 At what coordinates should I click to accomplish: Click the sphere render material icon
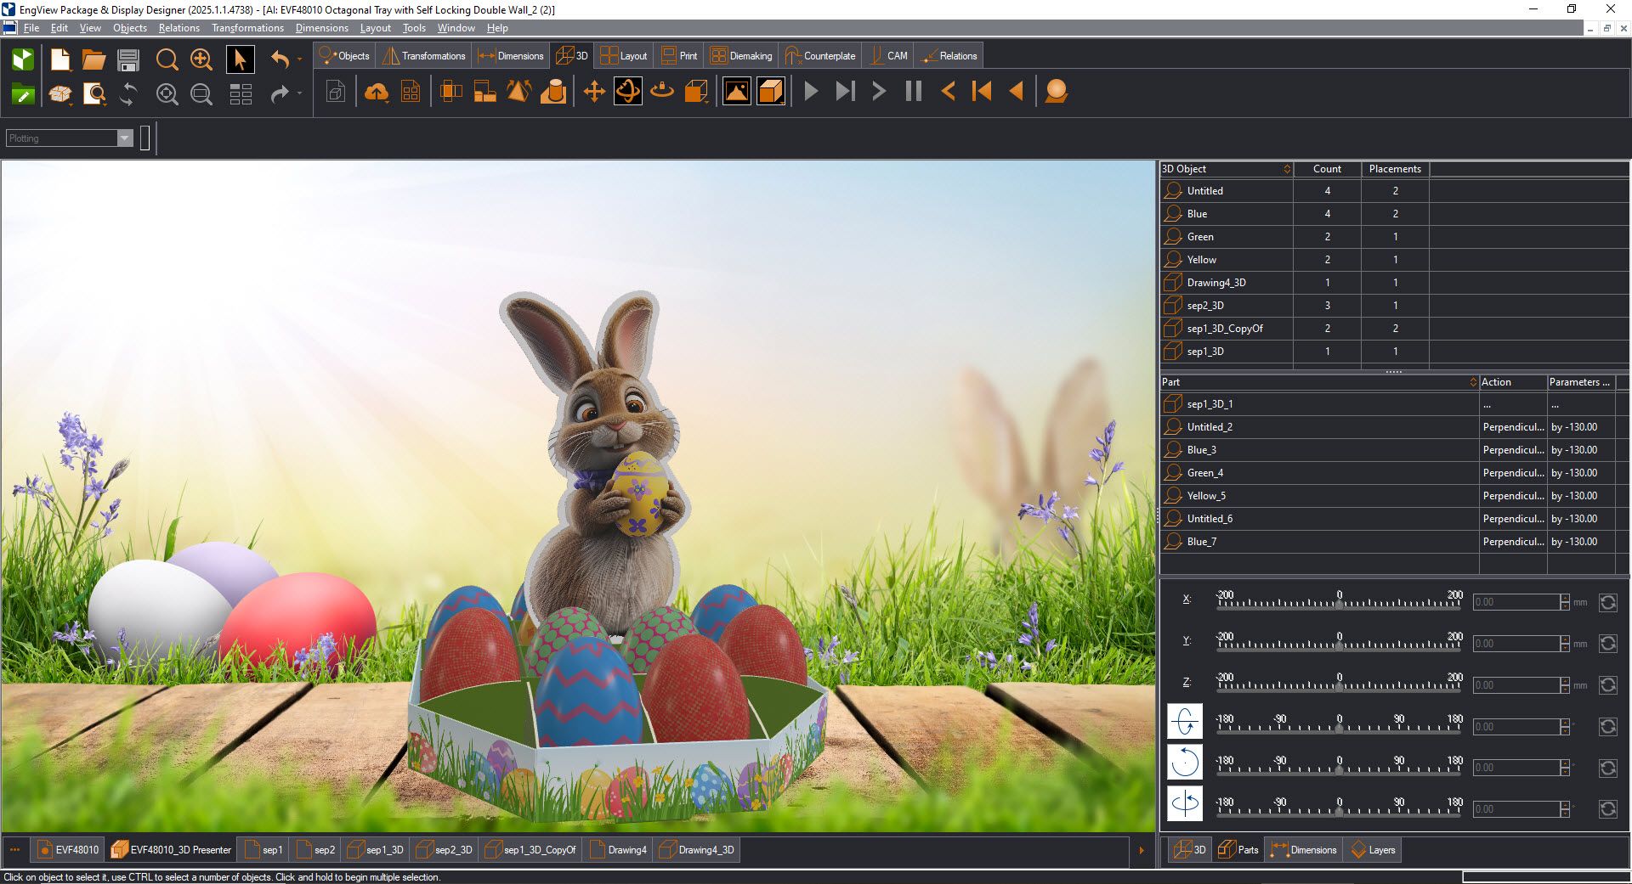click(1057, 92)
